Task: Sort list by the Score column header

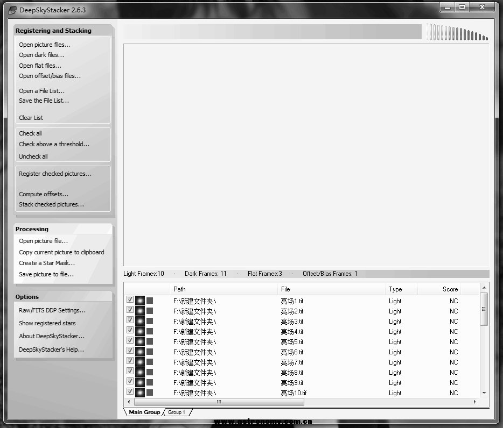Action: coord(439,289)
